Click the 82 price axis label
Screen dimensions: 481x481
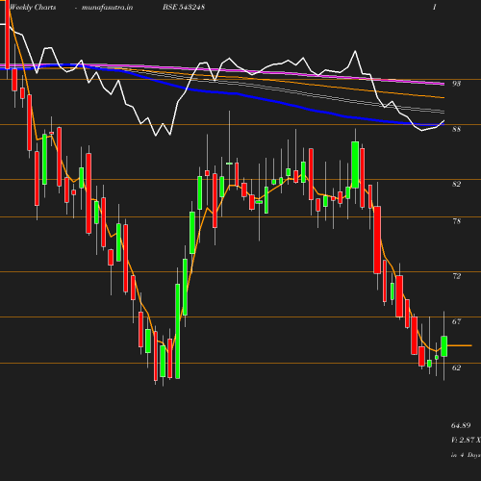456,184
